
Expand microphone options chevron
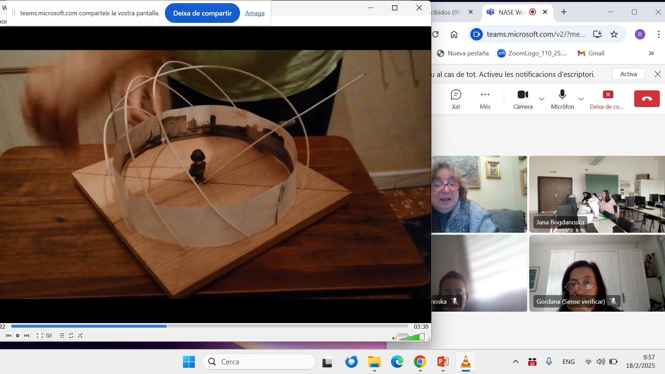(x=581, y=99)
